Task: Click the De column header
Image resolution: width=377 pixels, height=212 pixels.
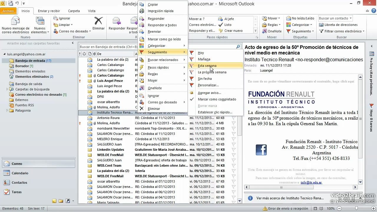Action: tap(115, 54)
